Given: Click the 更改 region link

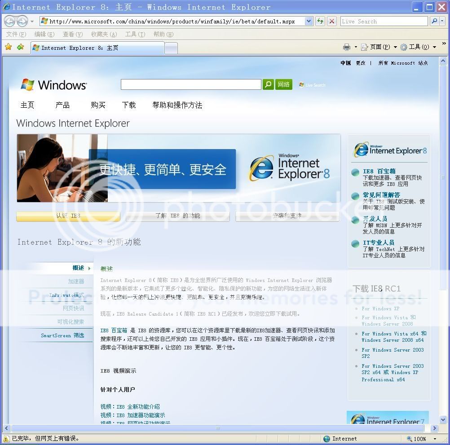Looking at the screenshot, I should coord(361,63).
